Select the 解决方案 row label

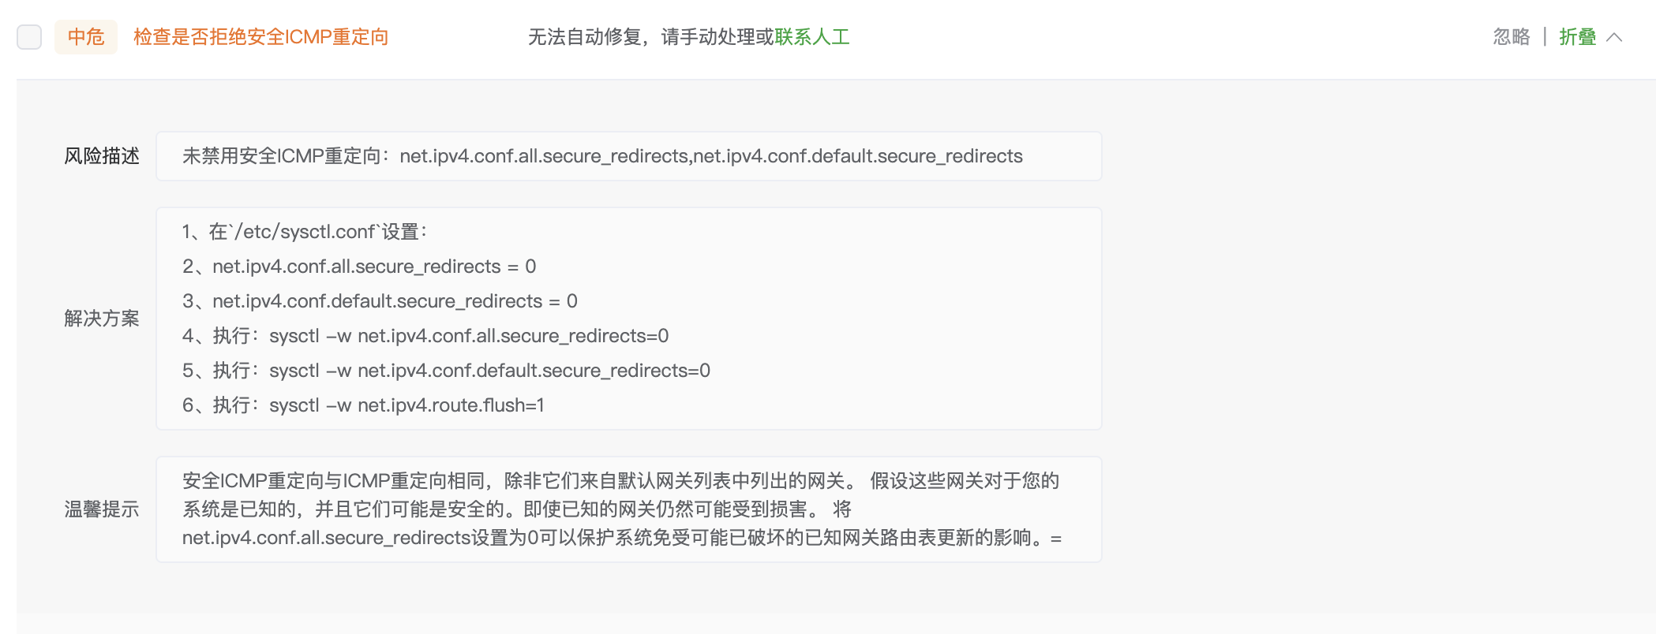[101, 319]
